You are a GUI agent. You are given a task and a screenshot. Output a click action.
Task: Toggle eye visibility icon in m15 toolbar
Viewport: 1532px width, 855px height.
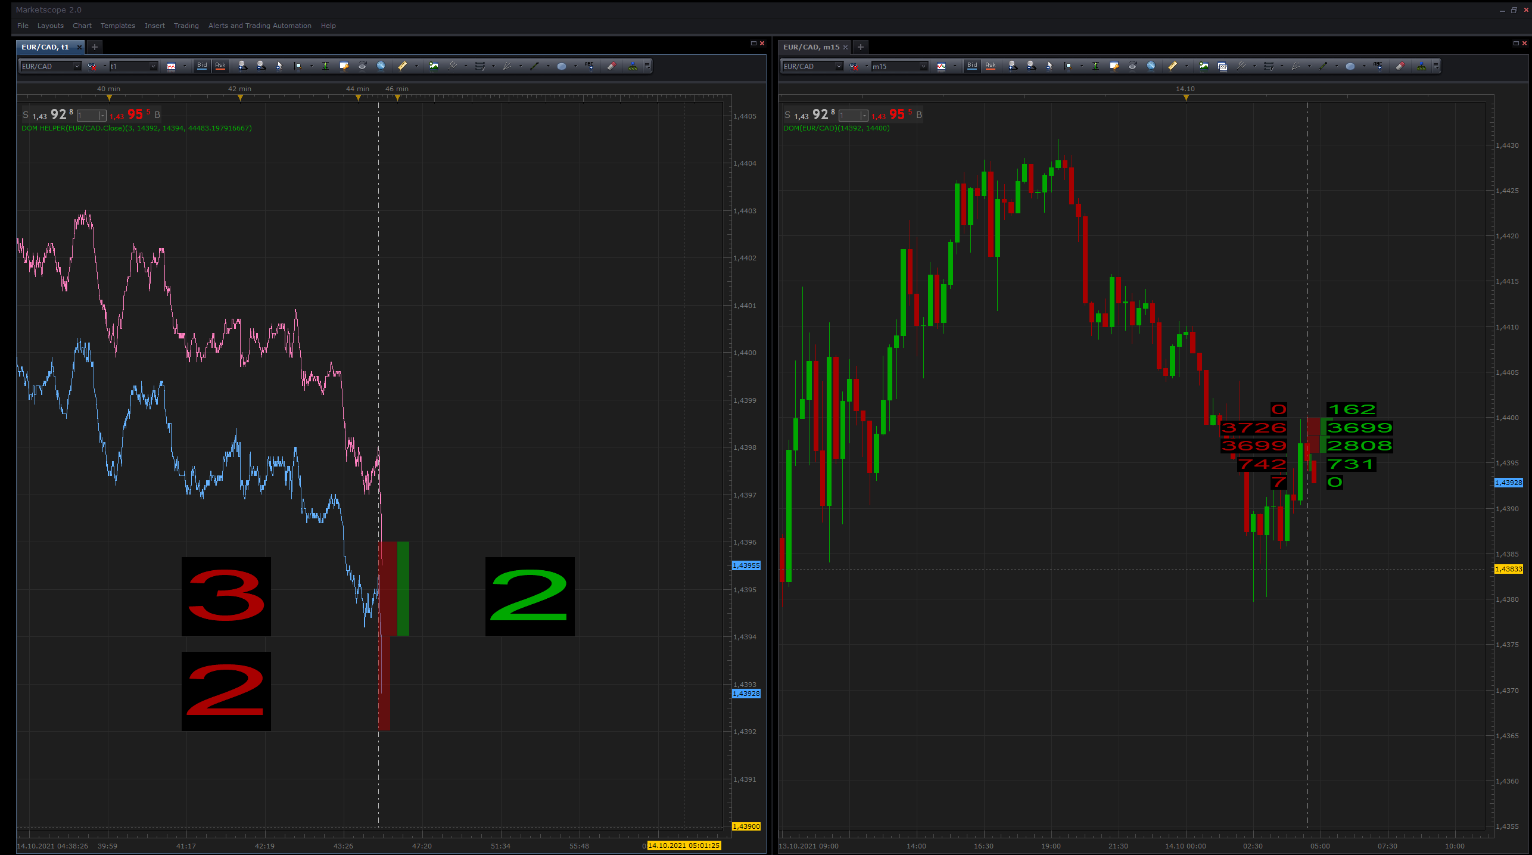coord(1132,66)
